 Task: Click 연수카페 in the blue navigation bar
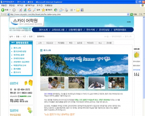(x=90, y=30)
